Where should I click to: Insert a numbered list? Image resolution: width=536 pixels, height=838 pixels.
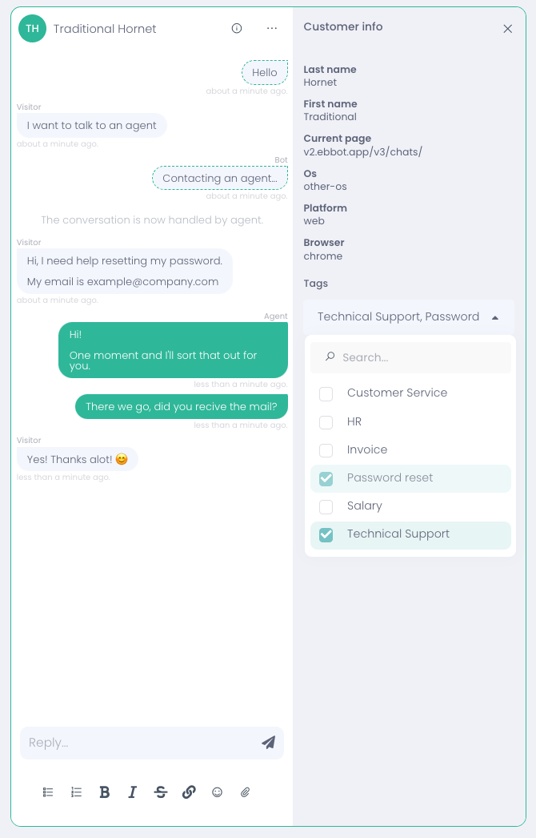(x=77, y=792)
